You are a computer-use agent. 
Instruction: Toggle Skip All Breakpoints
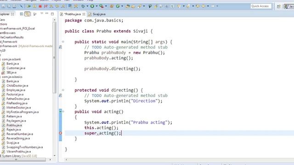[x=22, y=6]
